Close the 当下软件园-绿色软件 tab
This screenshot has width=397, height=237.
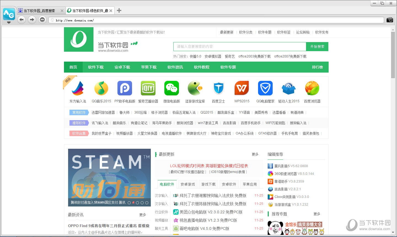pos(111,11)
